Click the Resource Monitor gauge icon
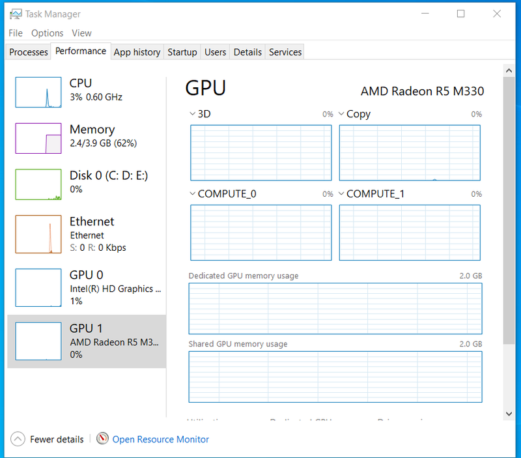521x458 pixels. point(102,439)
